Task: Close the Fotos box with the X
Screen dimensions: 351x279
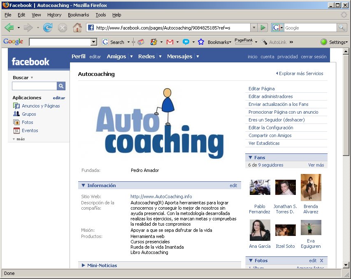Action: click(x=321, y=261)
